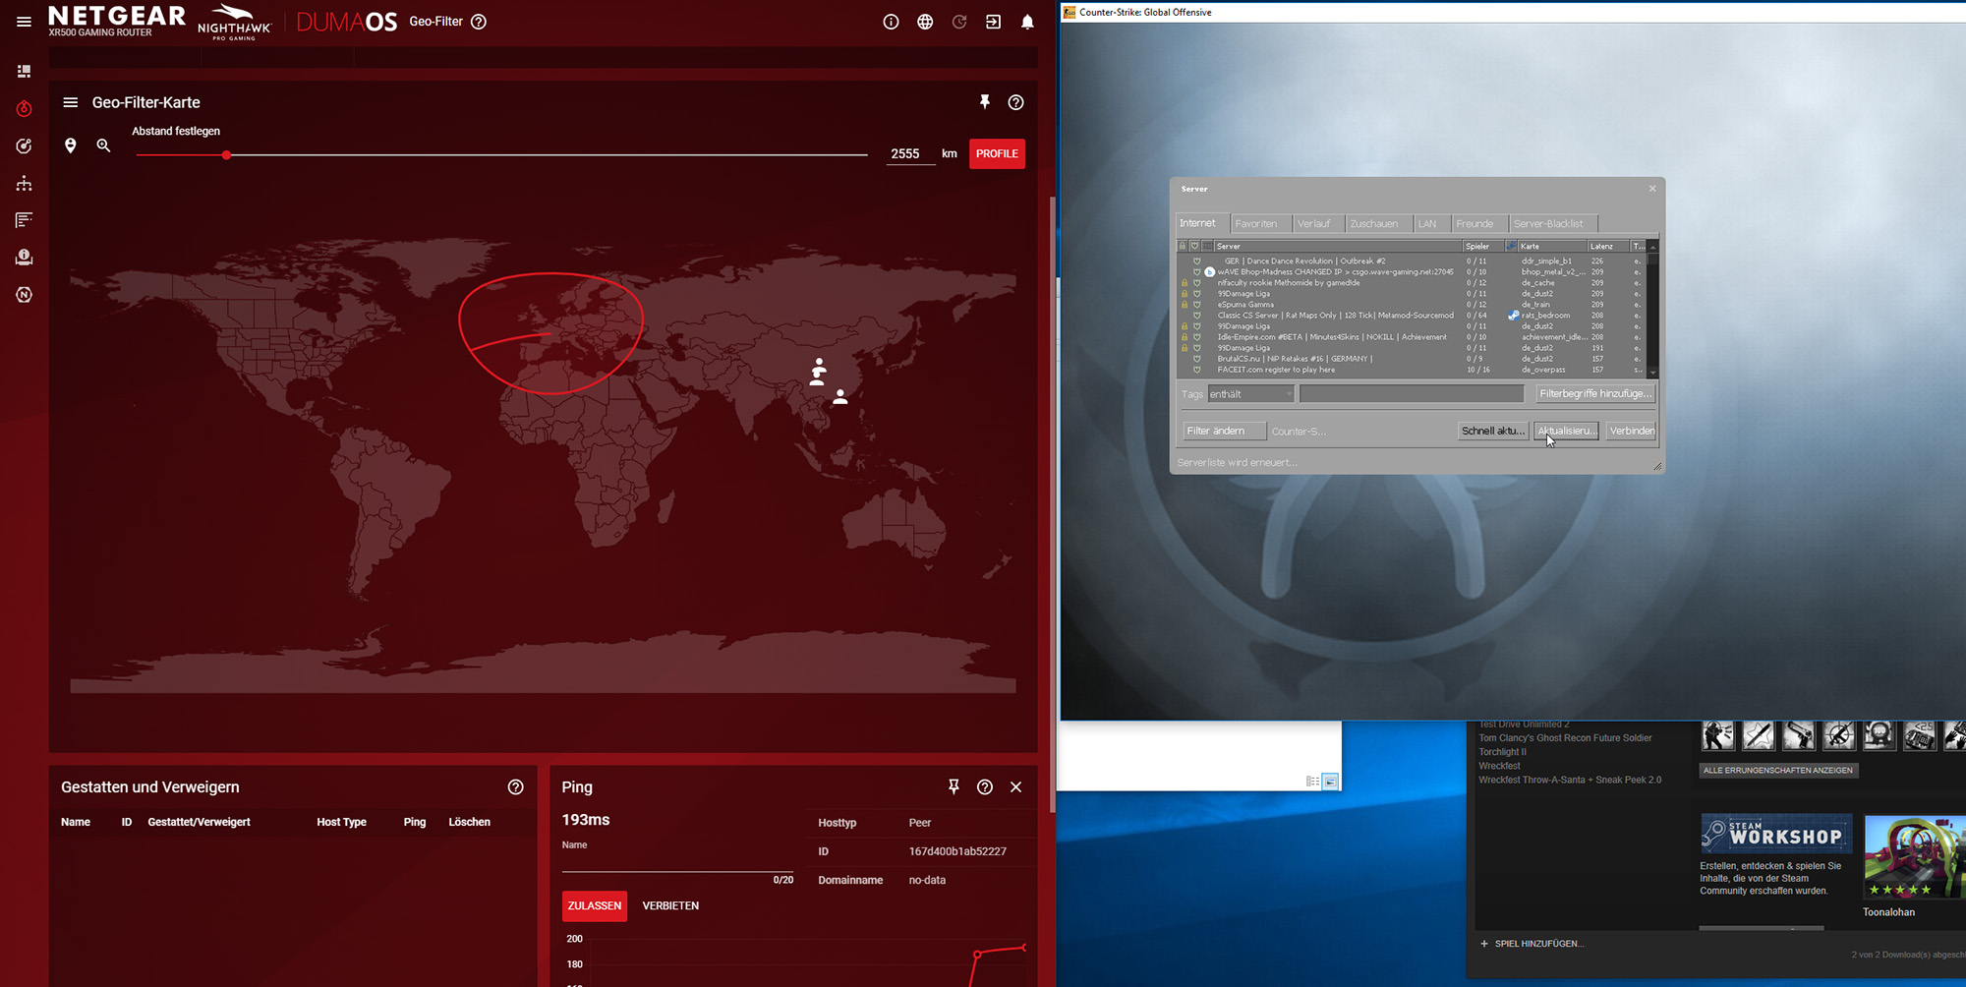Click the red PROFILE button
This screenshot has height=987, width=1966.
click(x=997, y=153)
